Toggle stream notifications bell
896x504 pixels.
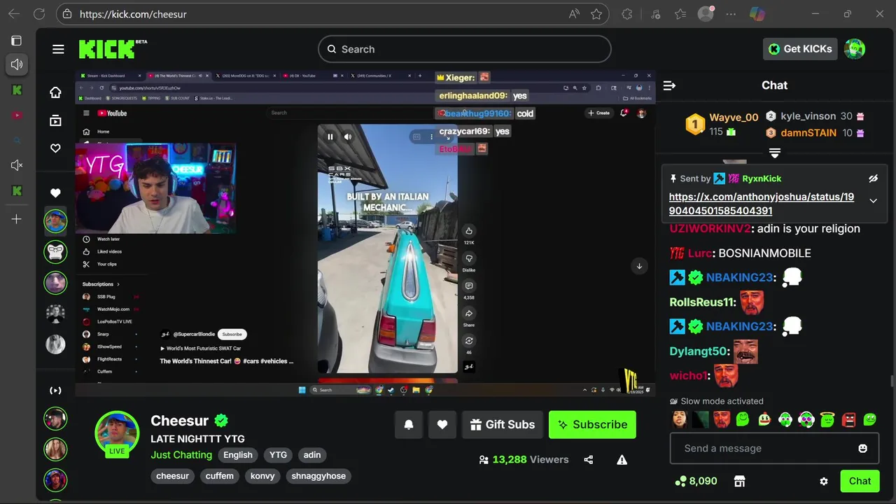click(409, 425)
